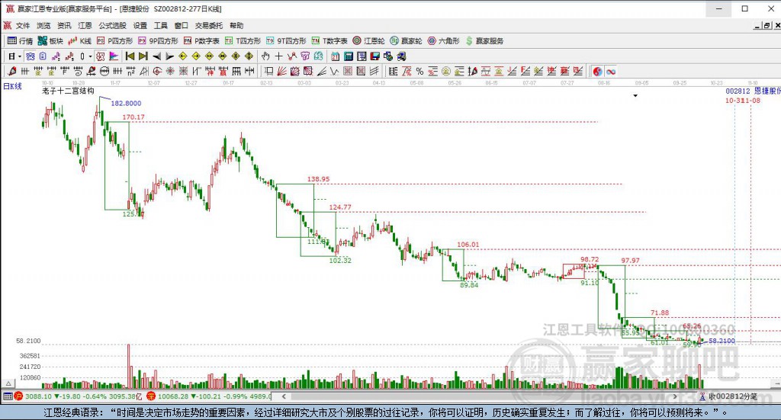Open 赢家服务 from the toolbar
Screen dimensions: 781x420
484,41
